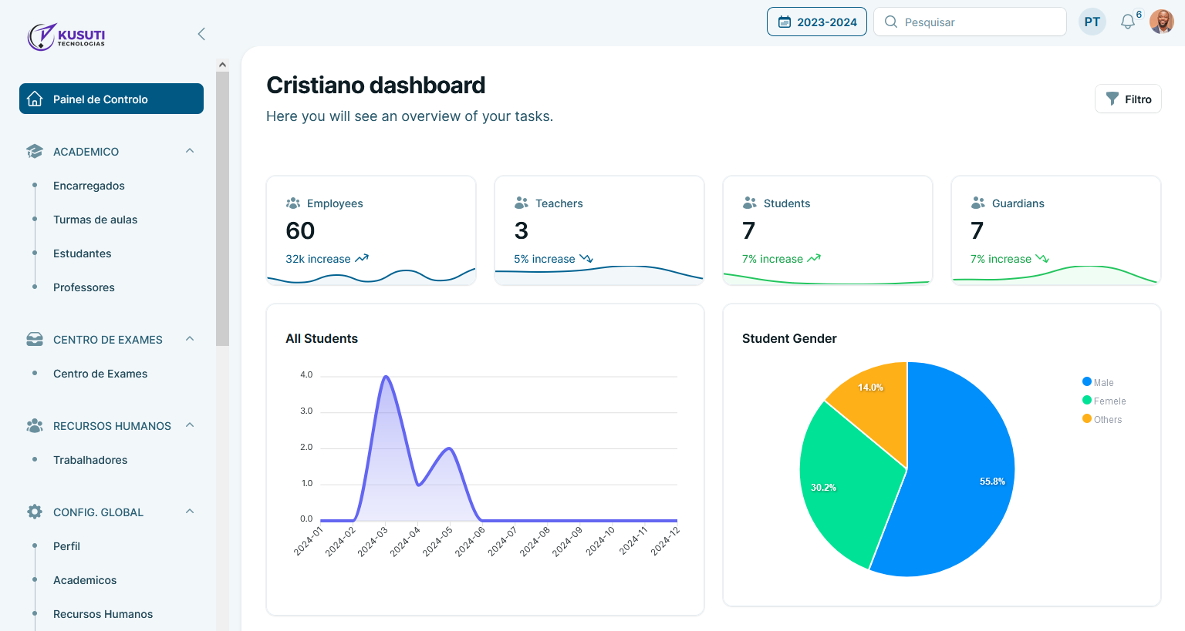The width and height of the screenshot is (1185, 631).
Task: Click the PT language badge
Action: (x=1092, y=22)
